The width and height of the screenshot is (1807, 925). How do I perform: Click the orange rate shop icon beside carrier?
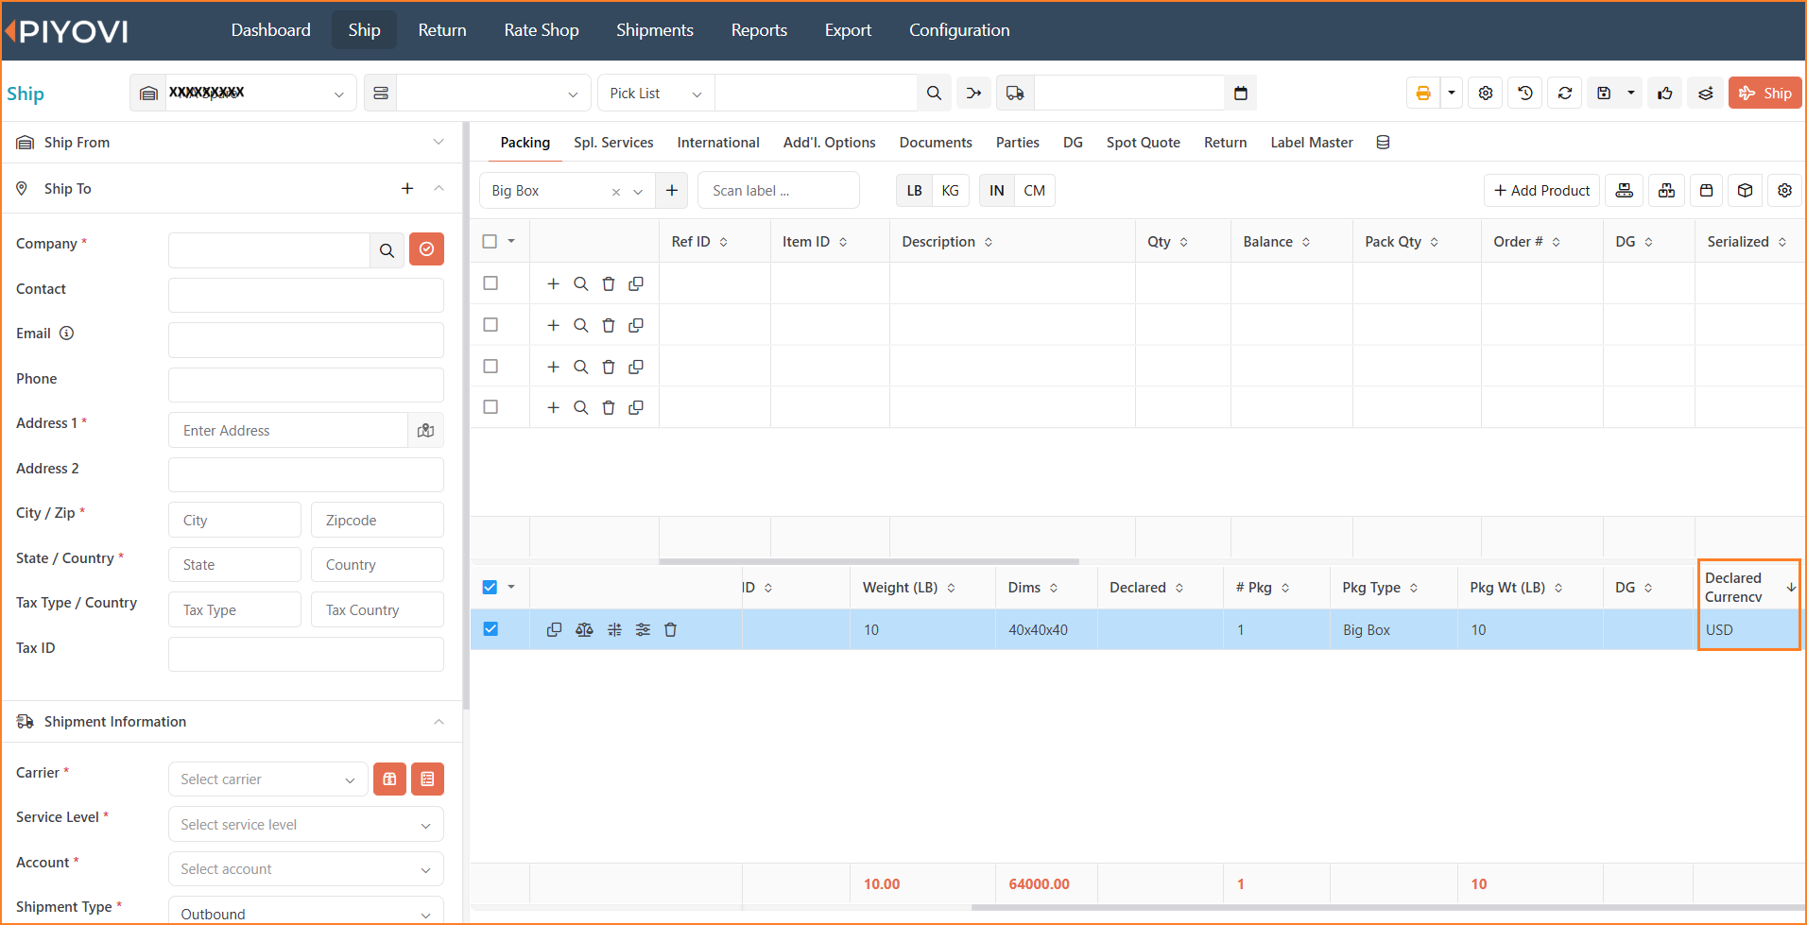[389, 779]
